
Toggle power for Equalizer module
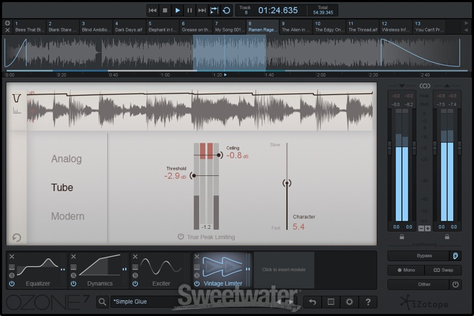(x=12, y=283)
